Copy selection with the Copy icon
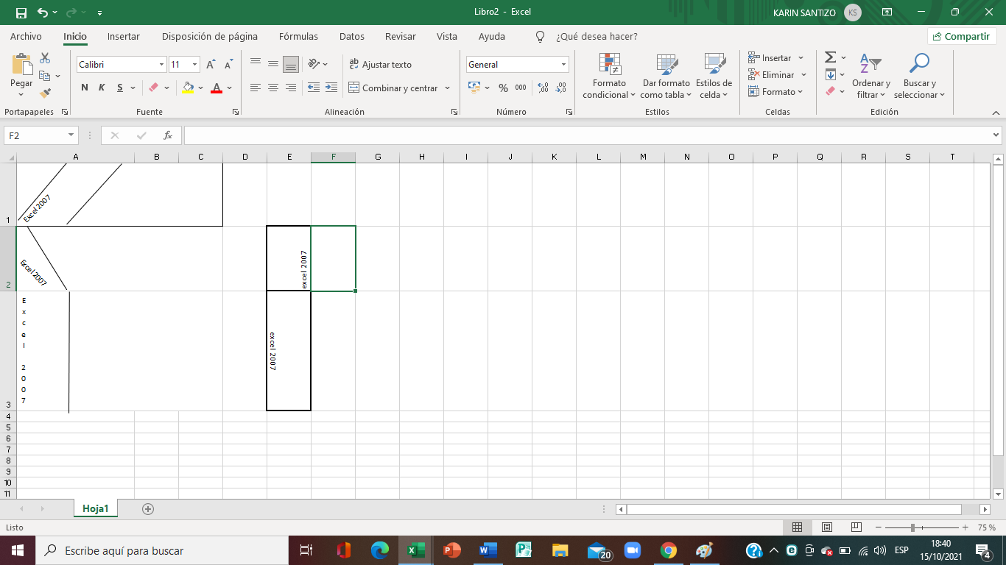The width and height of the screenshot is (1006, 565). click(x=45, y=76)
